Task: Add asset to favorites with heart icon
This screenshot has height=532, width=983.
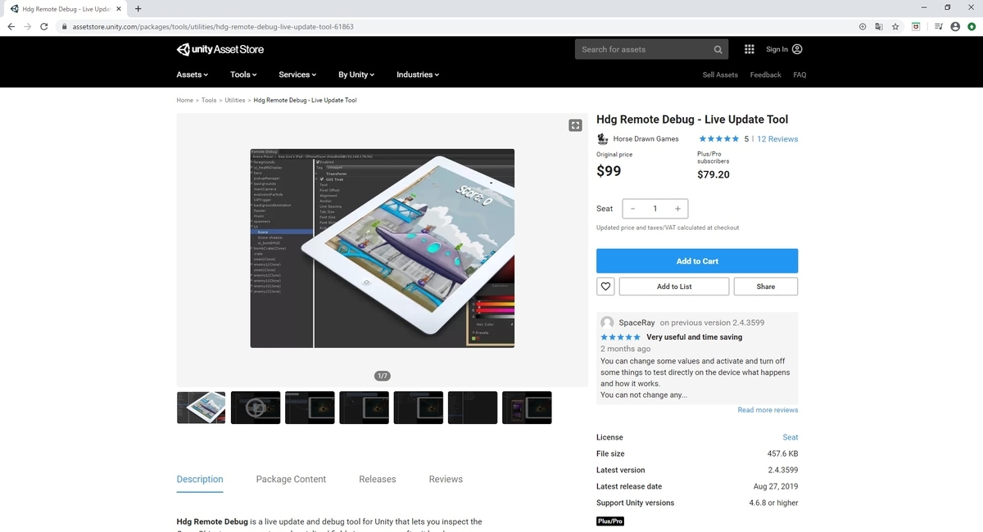Action: pyautogui.click(x=605, y=286)
